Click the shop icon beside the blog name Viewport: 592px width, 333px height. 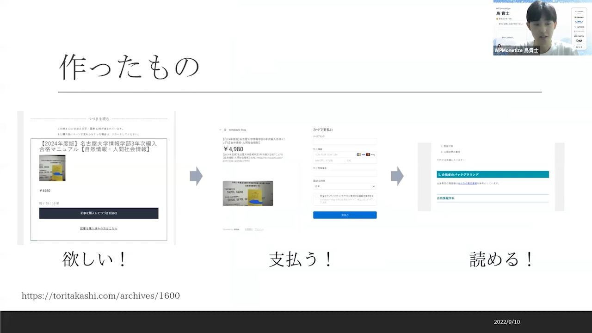click(225, 130)
